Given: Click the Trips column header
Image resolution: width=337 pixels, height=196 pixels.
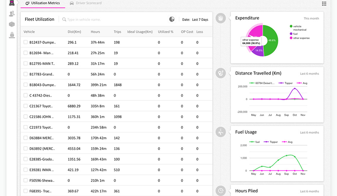Looking at the screenshot, I should [x=117, y=32].
